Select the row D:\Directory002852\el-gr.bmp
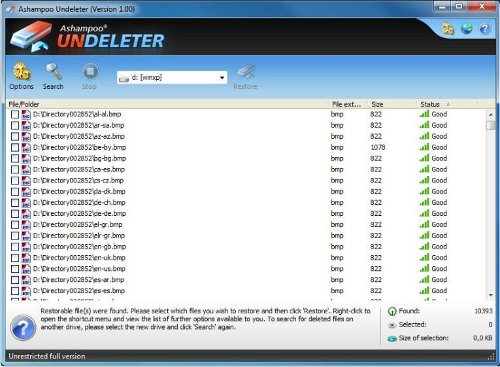Viewport: 500px width, 367px height. [x=246, y=224]
